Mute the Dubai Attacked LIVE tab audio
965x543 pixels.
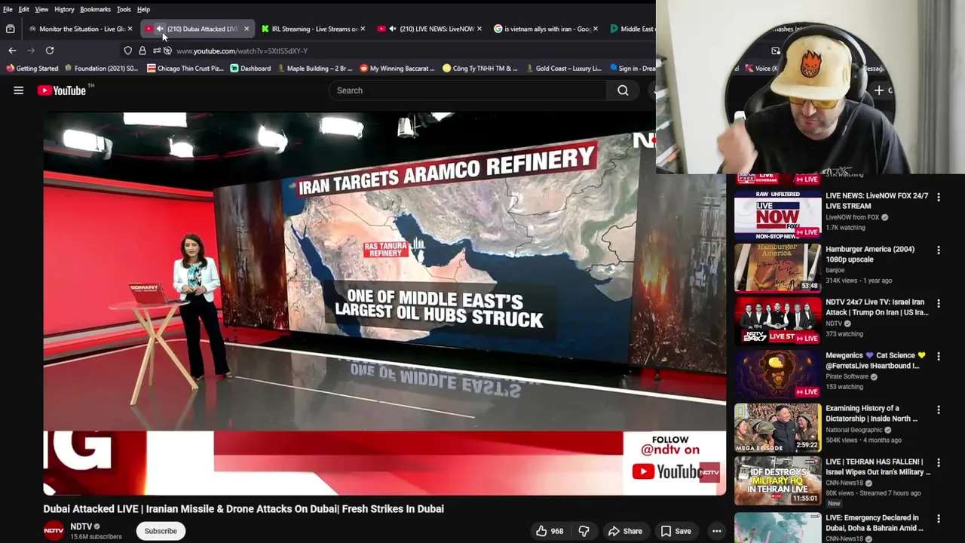tap(159, 29)
